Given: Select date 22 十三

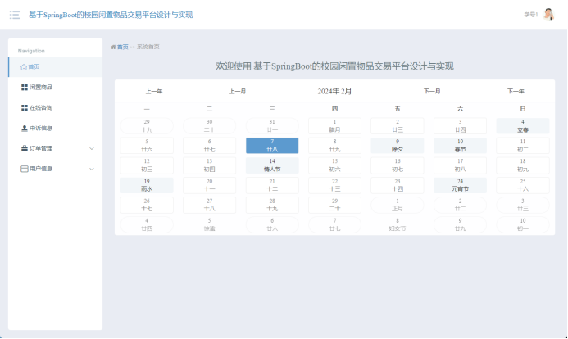Looking at the screenshot, I should tap(334, 185).
